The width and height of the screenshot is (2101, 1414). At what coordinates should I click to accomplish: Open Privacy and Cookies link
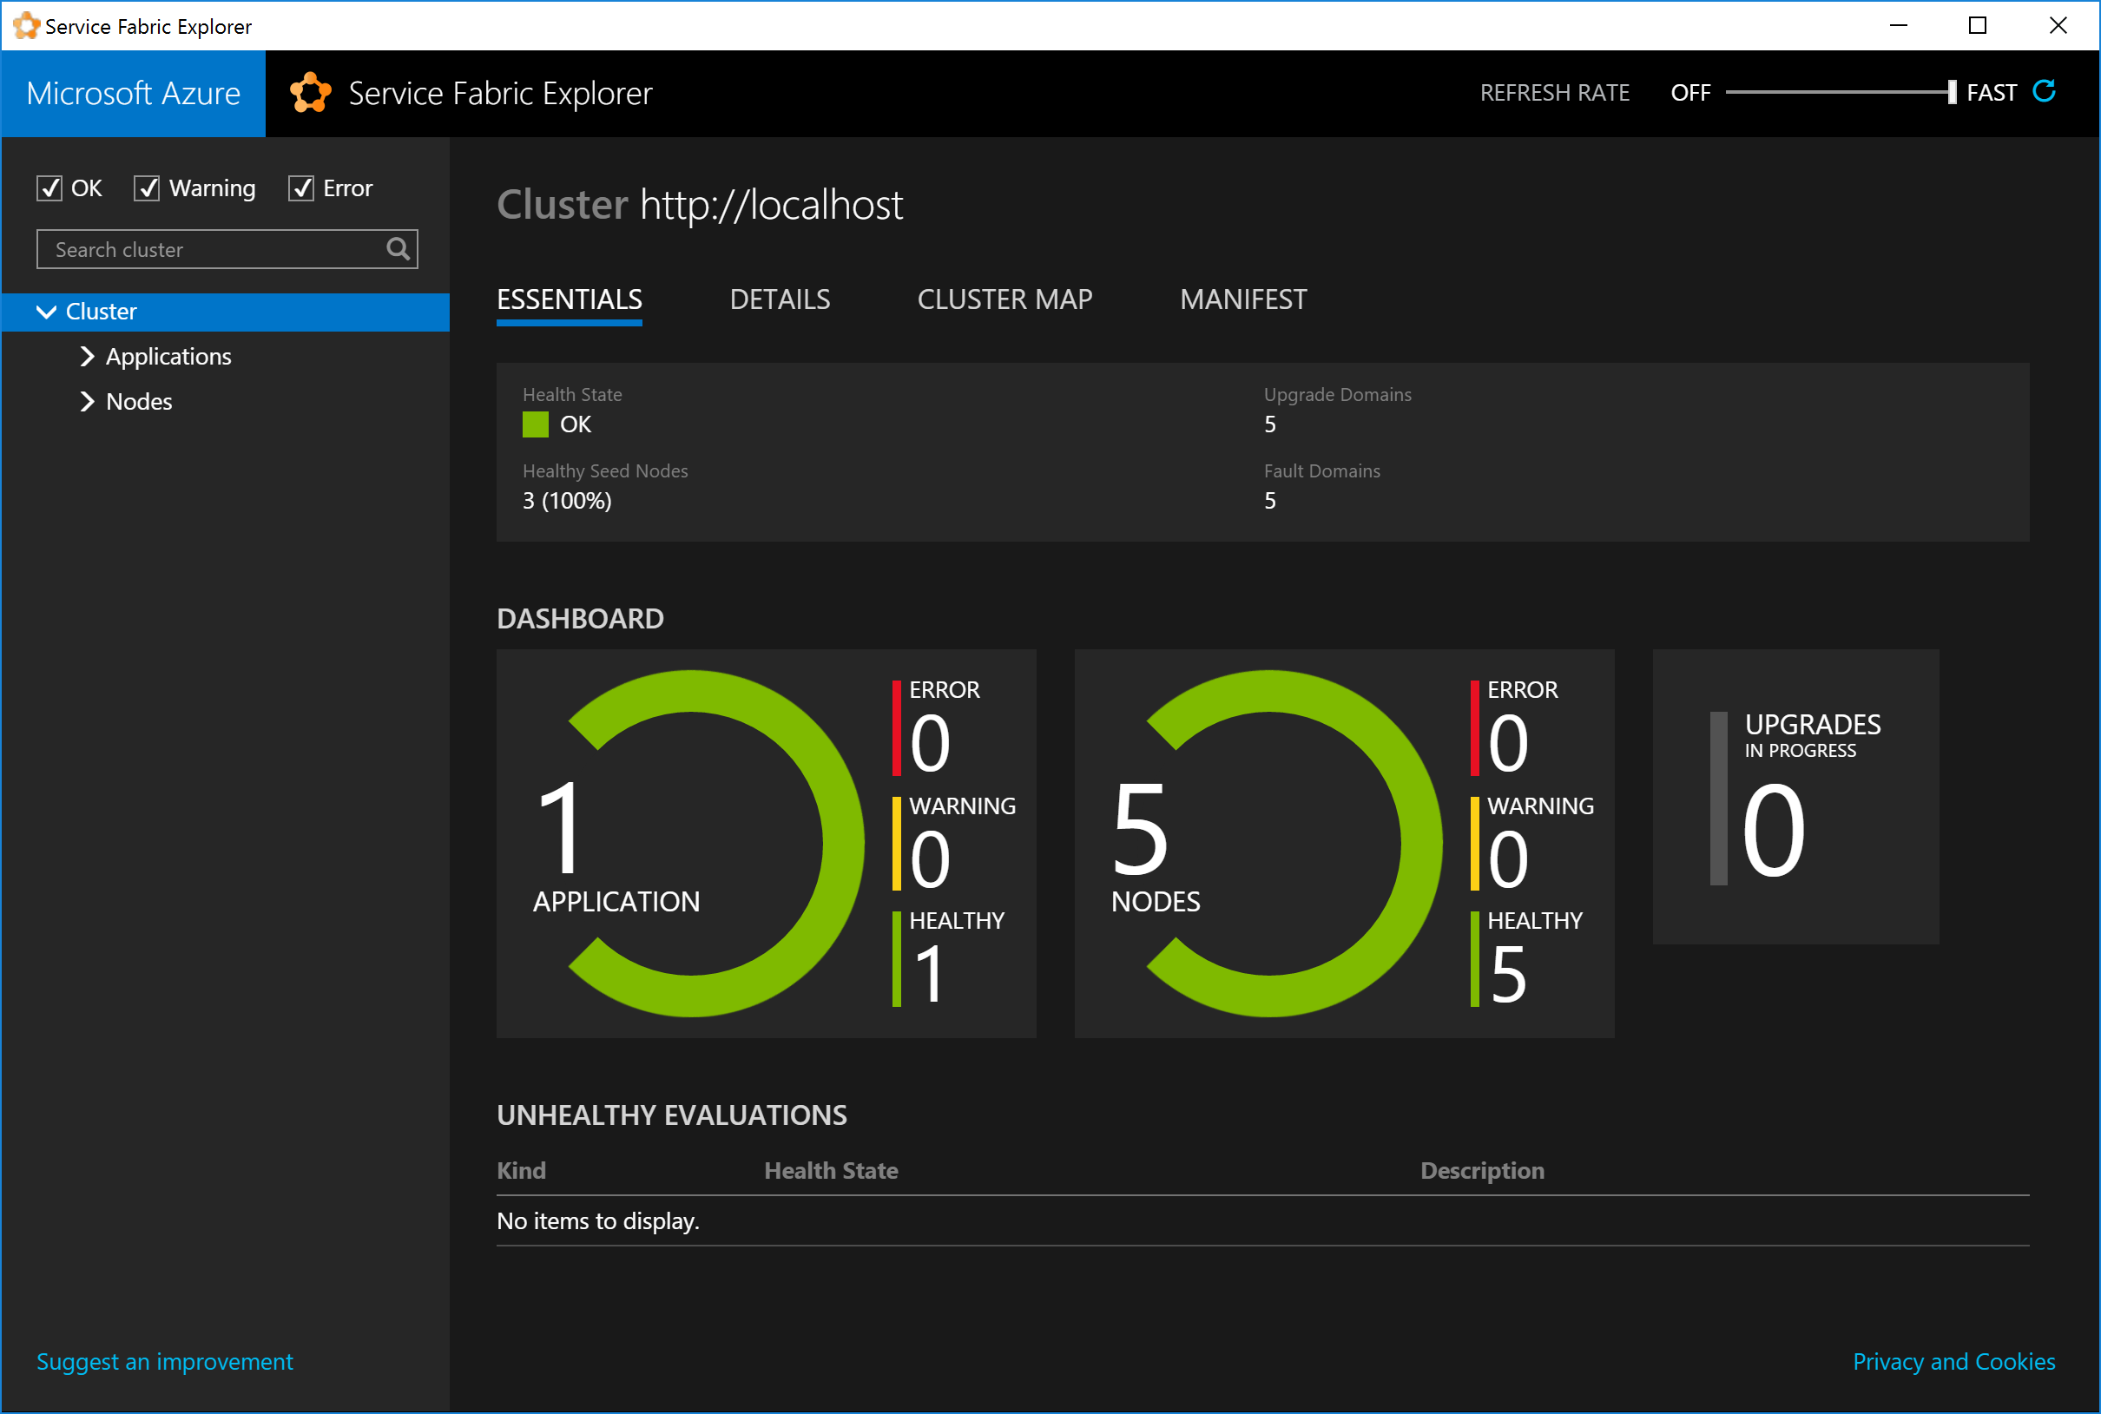coord(1954,1362)
